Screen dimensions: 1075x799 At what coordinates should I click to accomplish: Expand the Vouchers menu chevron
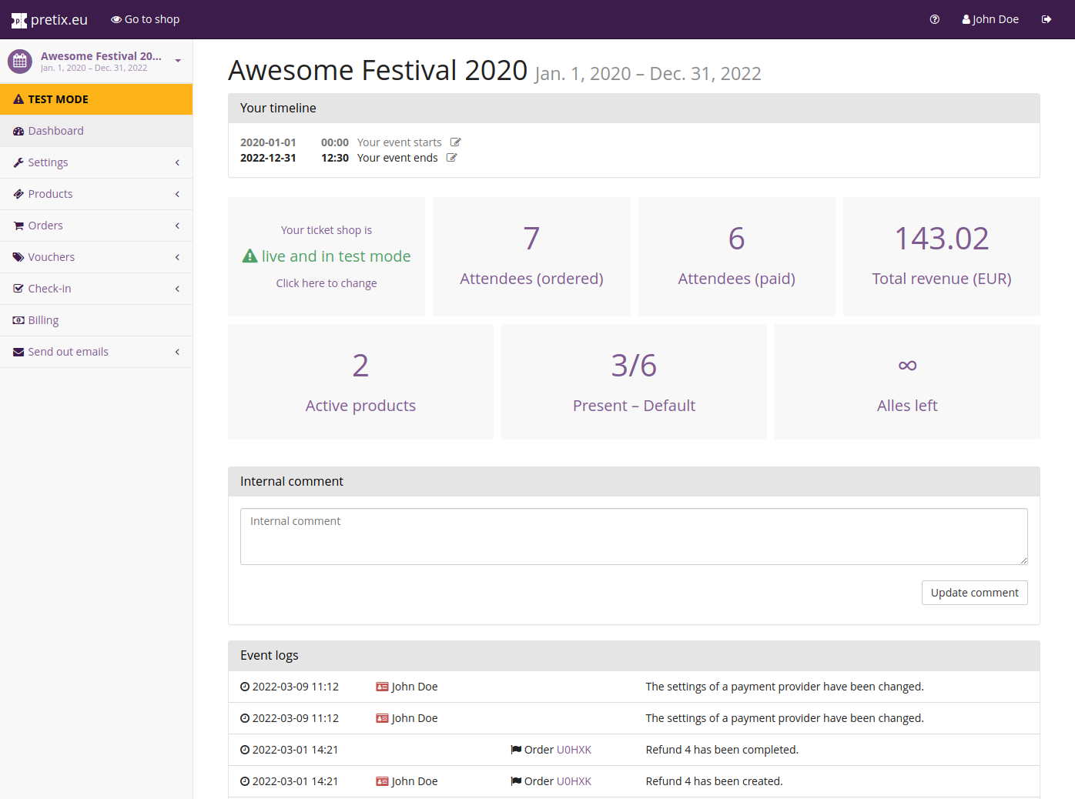[177, 257]
